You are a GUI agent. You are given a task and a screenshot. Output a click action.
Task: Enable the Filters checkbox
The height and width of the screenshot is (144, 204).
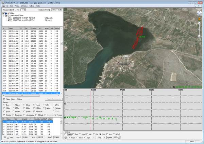[x=4, y=99]
